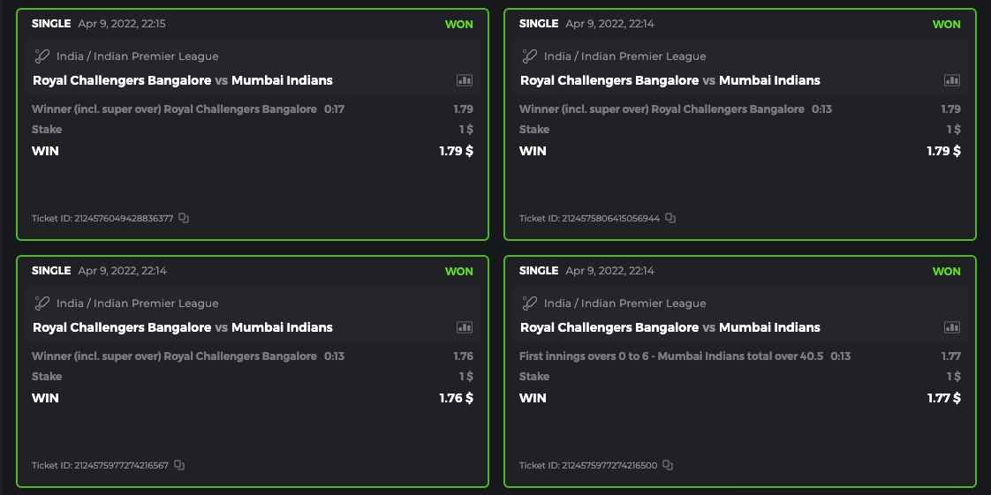Click the cricket icon on the 1.77 odds ticket
Screen dimensions: 991x495
(x=529, y=304)
